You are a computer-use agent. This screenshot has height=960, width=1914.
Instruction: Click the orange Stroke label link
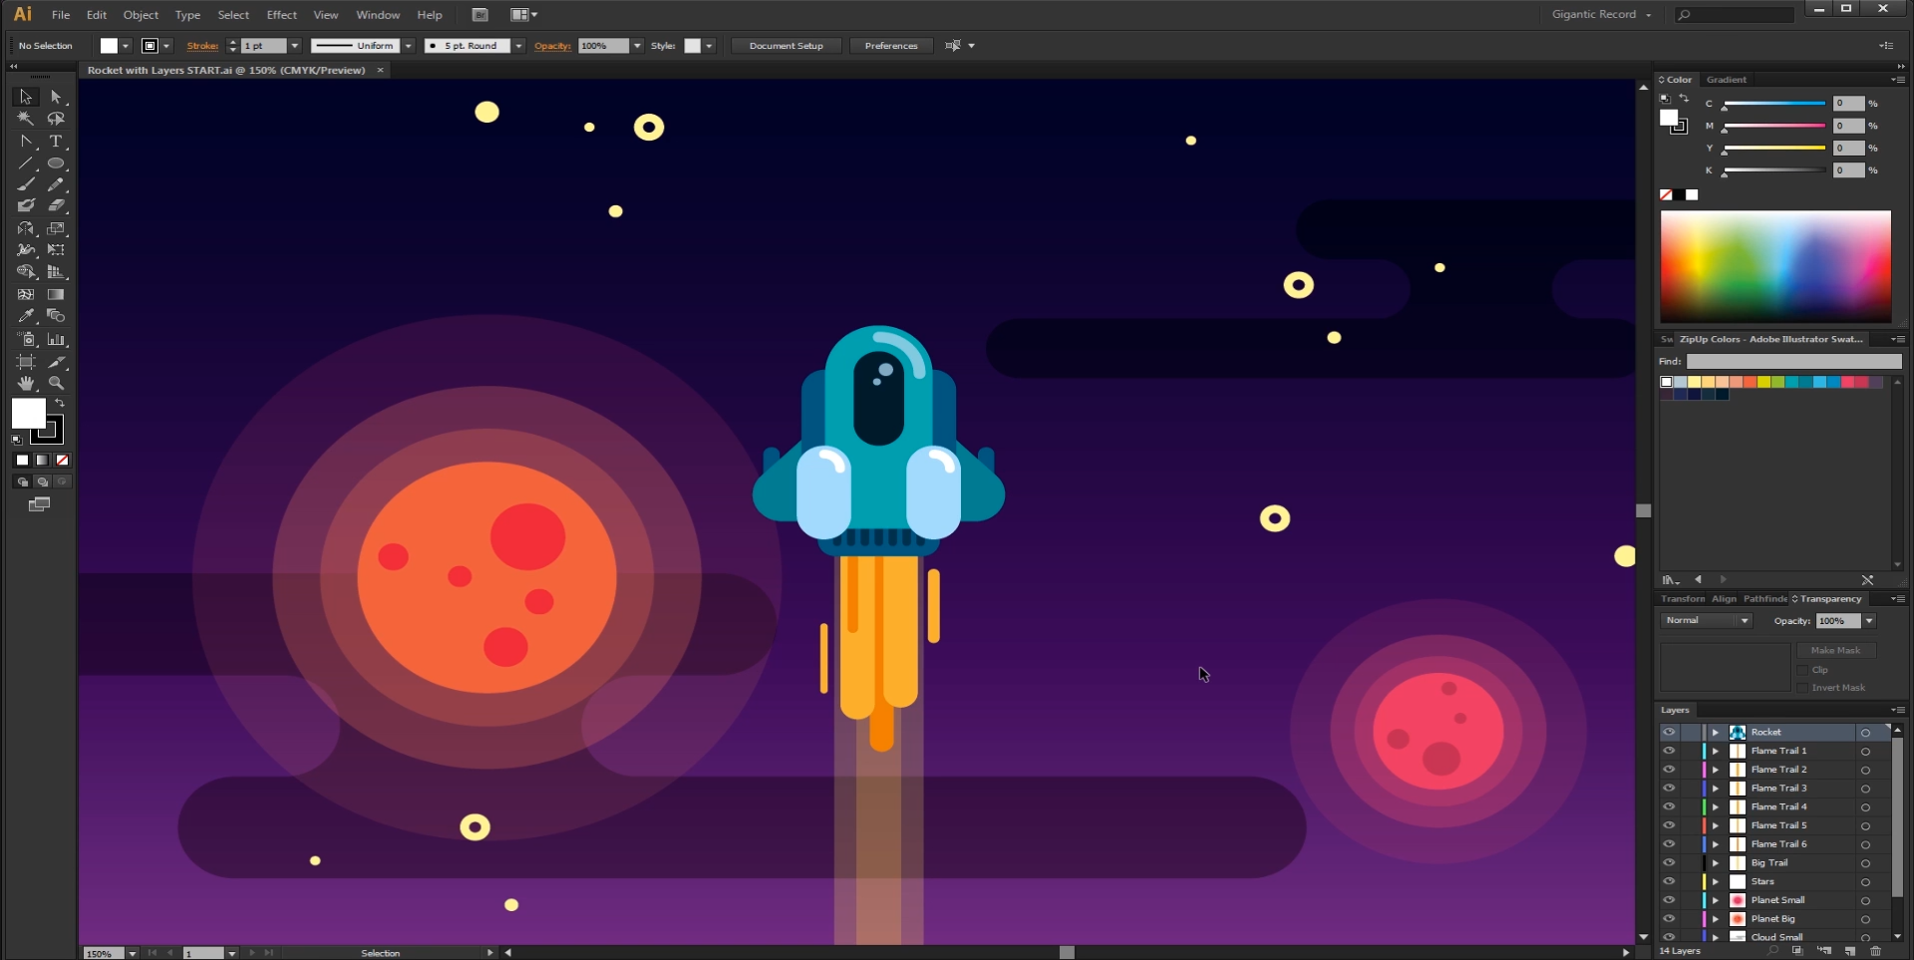(x=202, y=46)
